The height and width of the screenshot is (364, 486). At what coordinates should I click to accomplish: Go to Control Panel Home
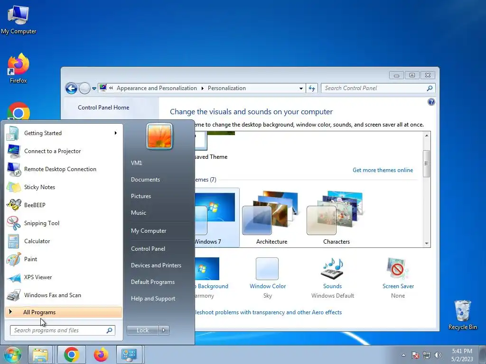click(x=103, y=108)
